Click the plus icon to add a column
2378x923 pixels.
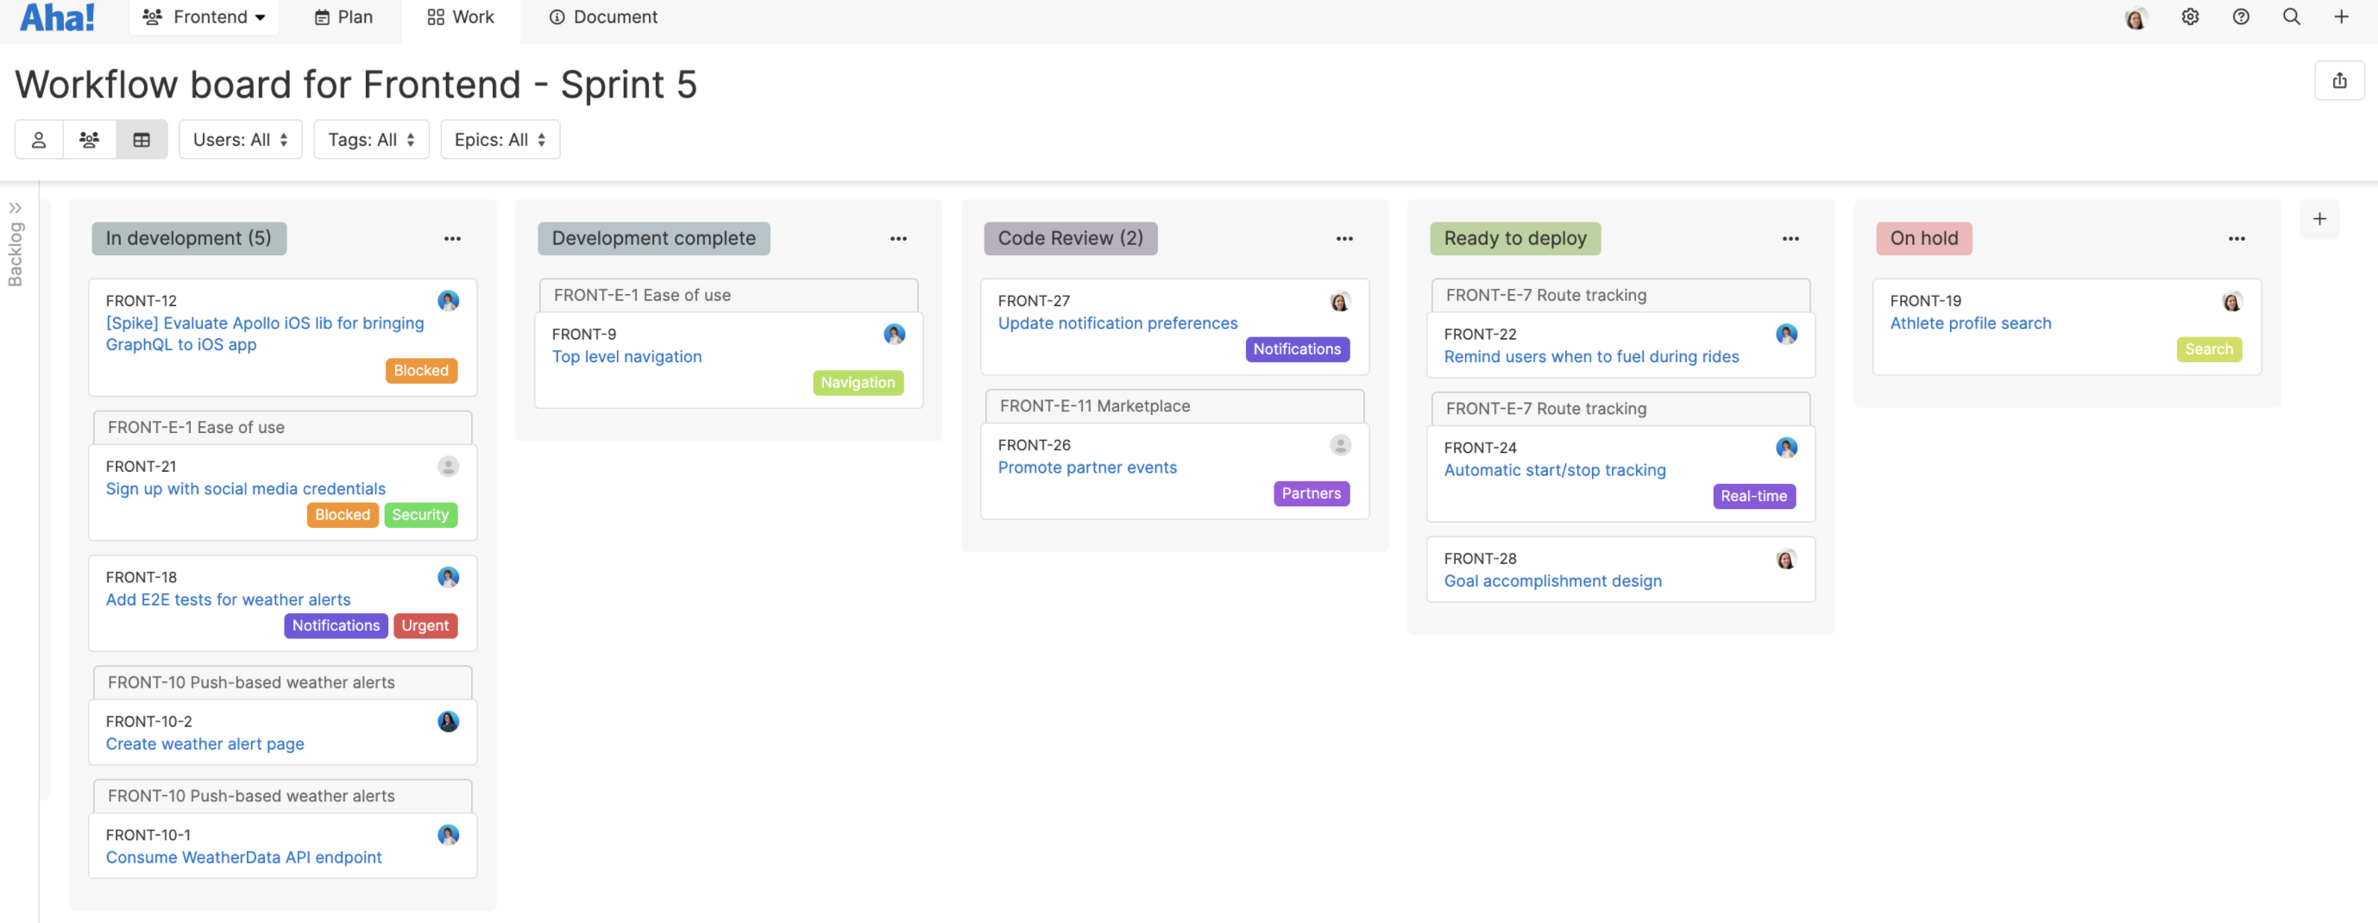click(x=2320, y=219)
